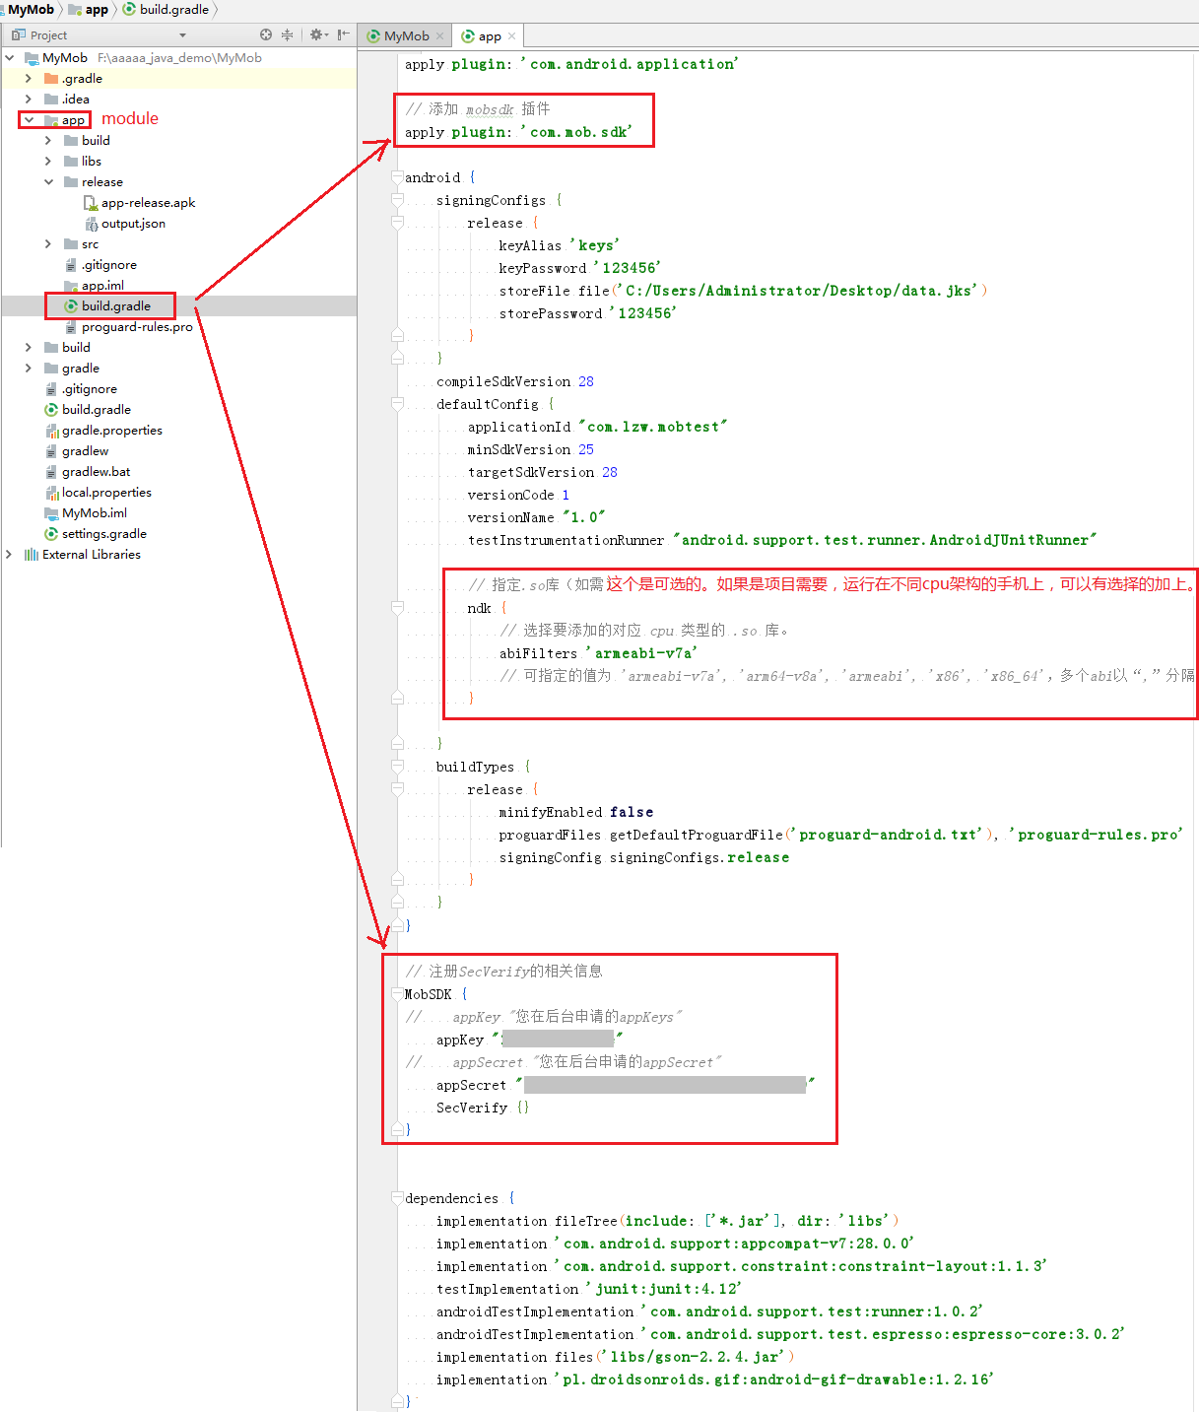
Task: Open the Project panel settings gear
Action: 317,34
